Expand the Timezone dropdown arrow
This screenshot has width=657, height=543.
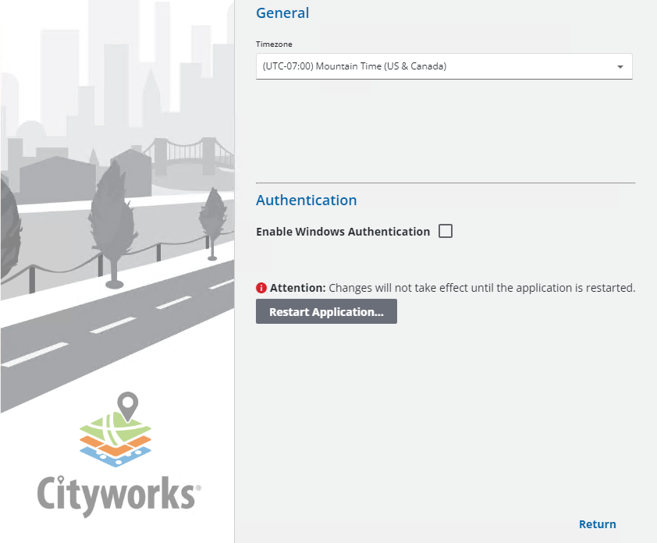click(x=620, y=67)
